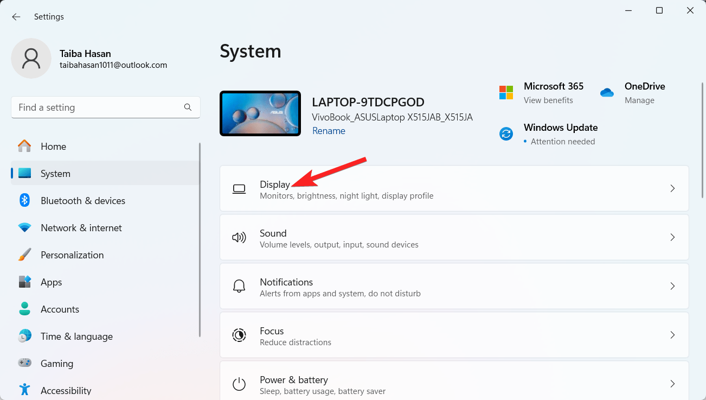Screen dimensions: 706x400
Task: Open the View benefits link
Action: click(x=548, y=100)
